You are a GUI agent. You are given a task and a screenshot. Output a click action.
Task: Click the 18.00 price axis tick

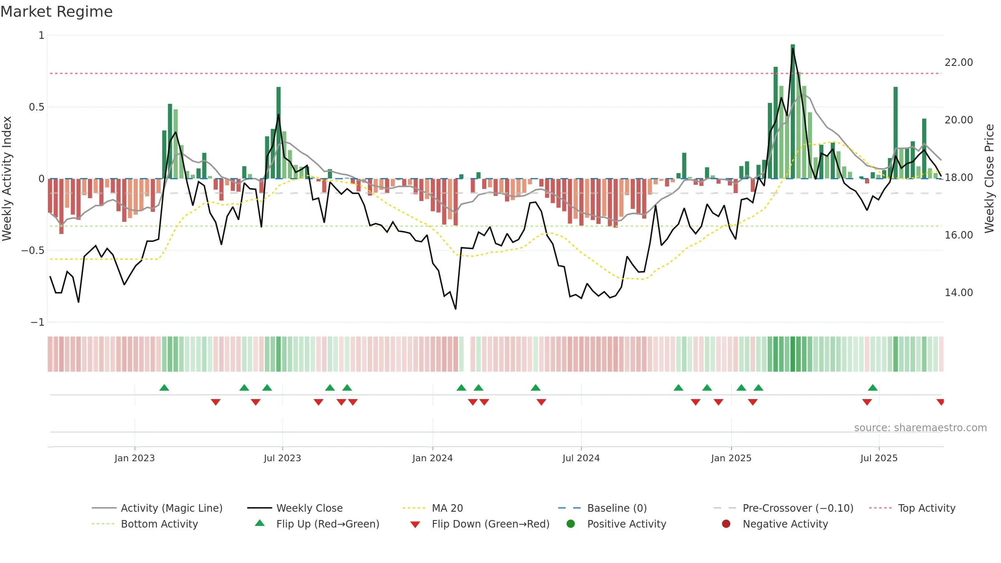959,177
